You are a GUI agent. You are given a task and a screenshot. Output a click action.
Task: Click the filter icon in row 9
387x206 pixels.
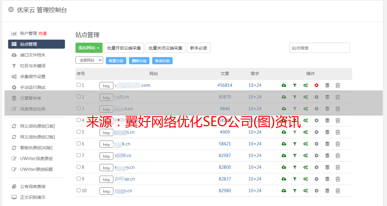pos(295,179)
